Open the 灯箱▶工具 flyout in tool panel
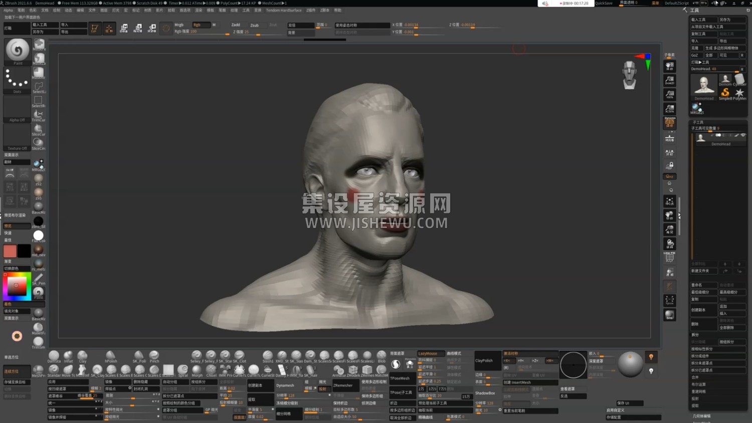752x423 pixels. coord(718,62)
